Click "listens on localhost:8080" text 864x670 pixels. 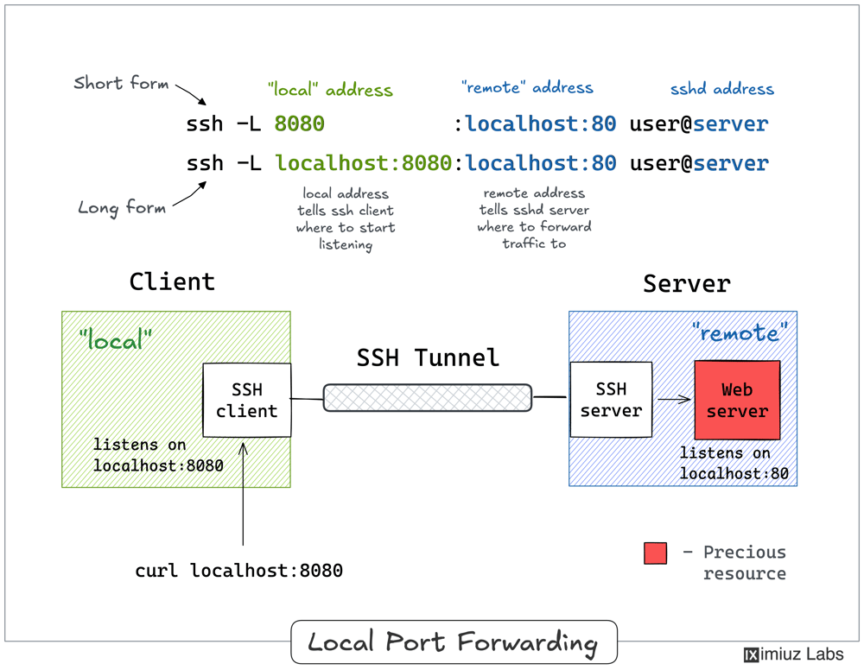point(158,455)
